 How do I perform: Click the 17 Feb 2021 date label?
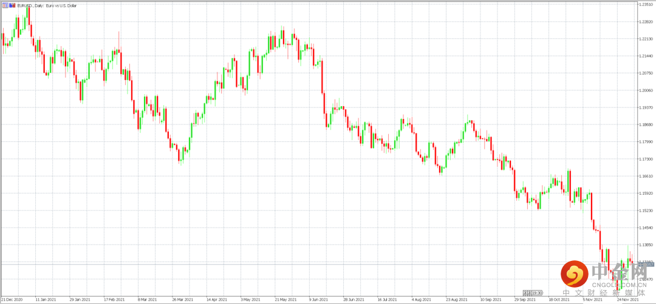[x=113, y=300]
